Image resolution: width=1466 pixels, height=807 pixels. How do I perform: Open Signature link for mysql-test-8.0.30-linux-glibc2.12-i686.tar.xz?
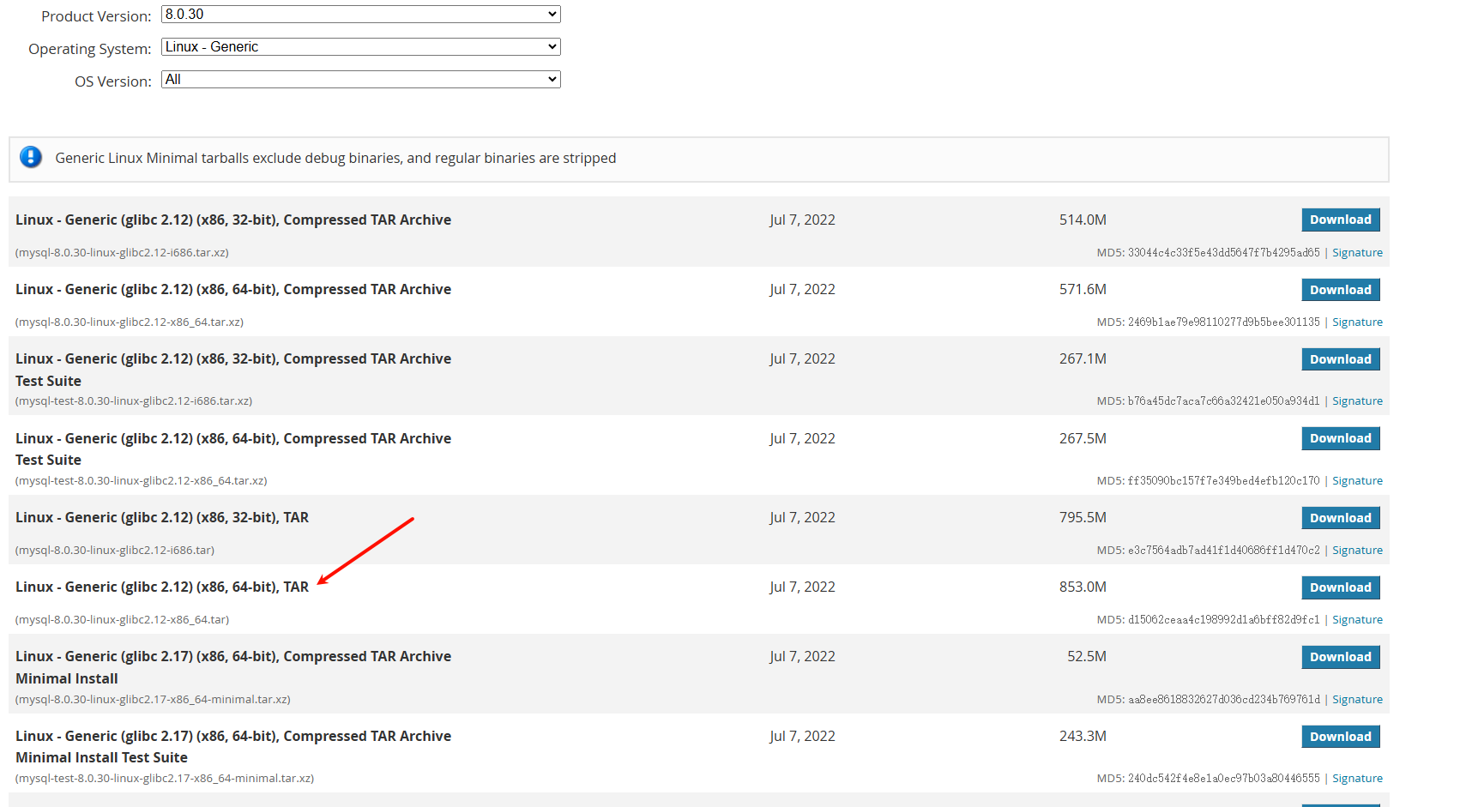pyautogui.click(x=1357, y=401)
